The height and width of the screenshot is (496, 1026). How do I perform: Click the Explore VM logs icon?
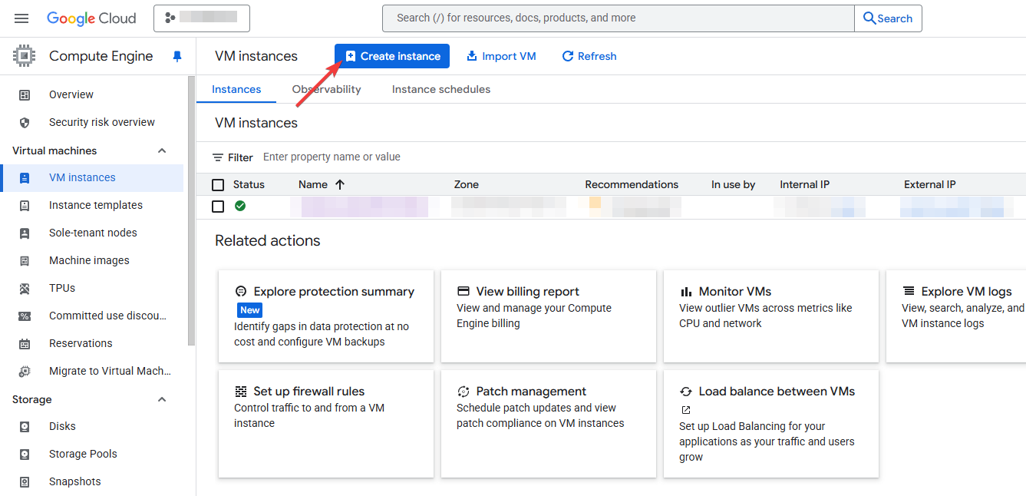coord(909,292)
